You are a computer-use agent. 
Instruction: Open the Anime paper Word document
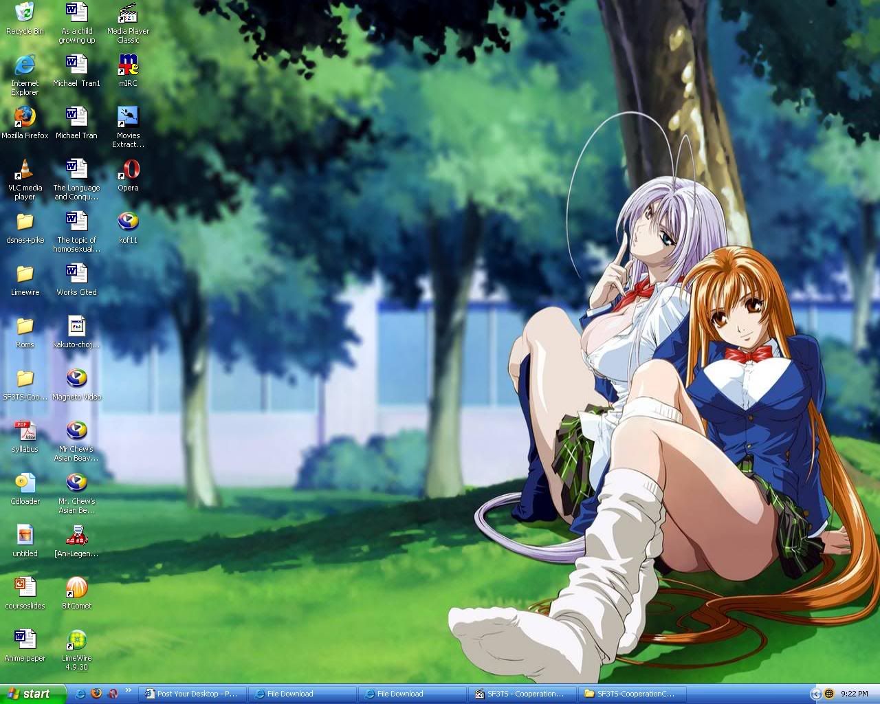tap(25, 646)
